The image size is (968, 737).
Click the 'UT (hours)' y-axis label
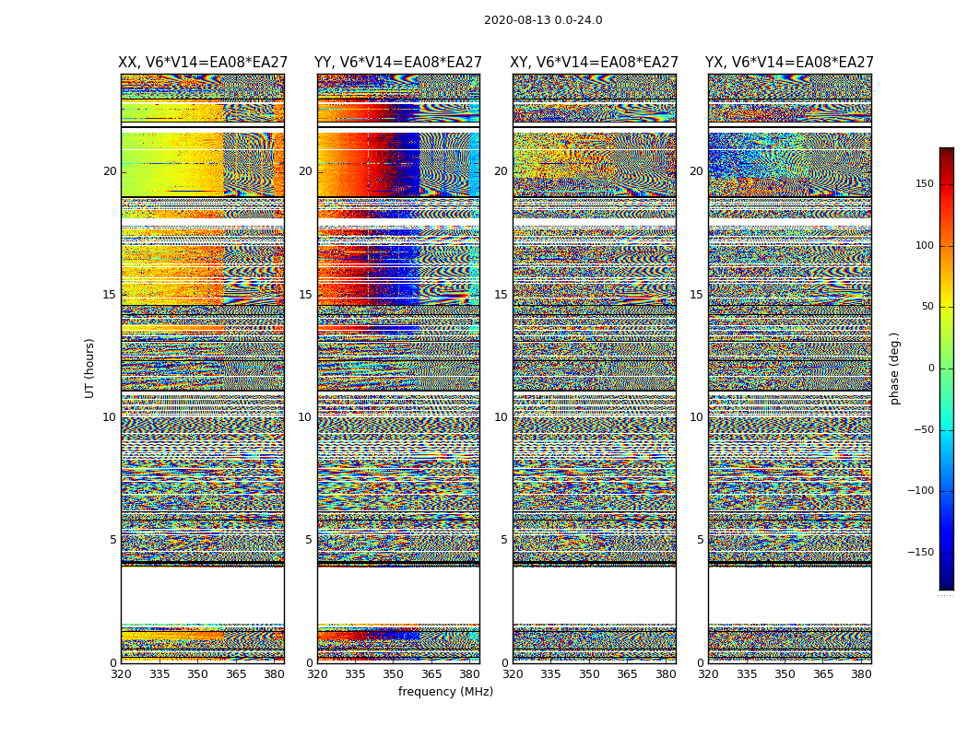click(x=90, y=368)
